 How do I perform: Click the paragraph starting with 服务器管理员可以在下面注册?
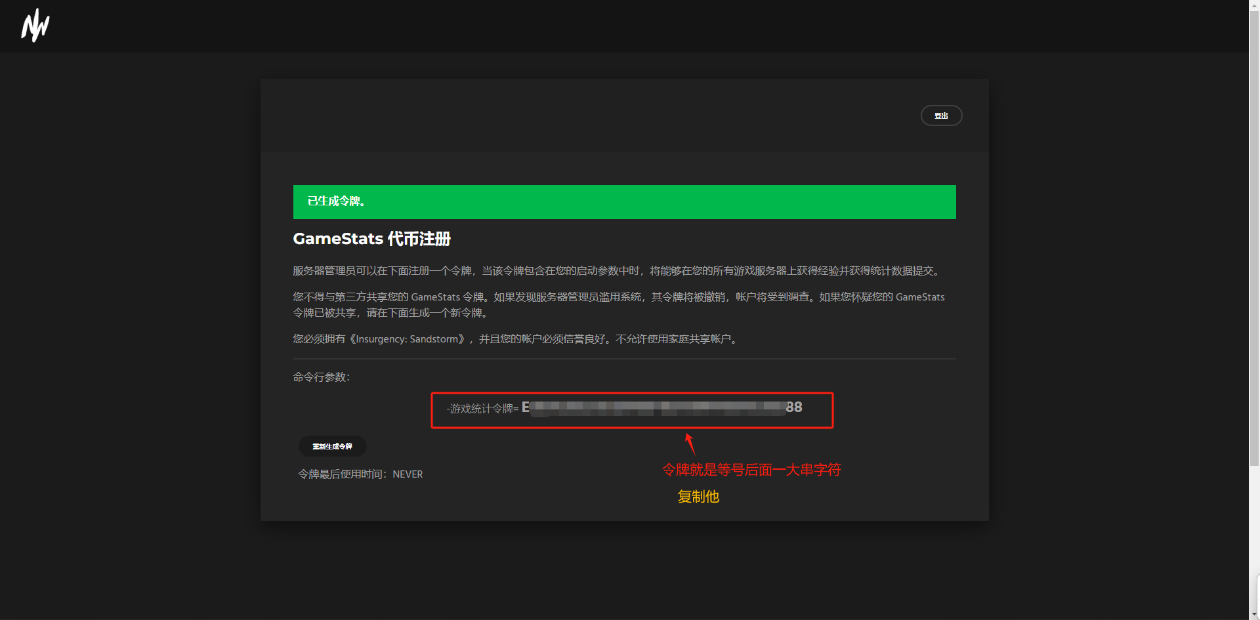click(x=618, y=271)
